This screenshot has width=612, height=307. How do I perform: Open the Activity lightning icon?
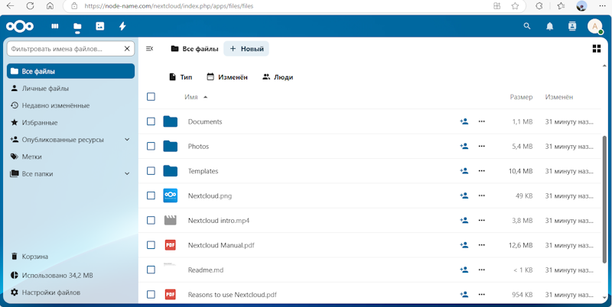pyautogui.click(x=122, y=26)
